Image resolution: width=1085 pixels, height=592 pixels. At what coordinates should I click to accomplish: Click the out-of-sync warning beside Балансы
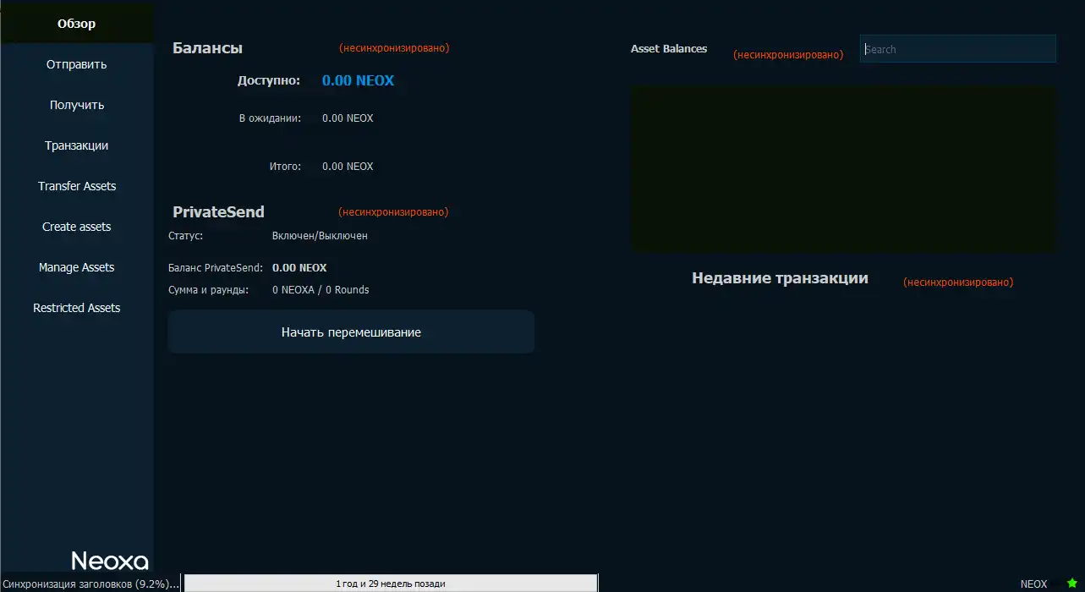tap(394, 48)
